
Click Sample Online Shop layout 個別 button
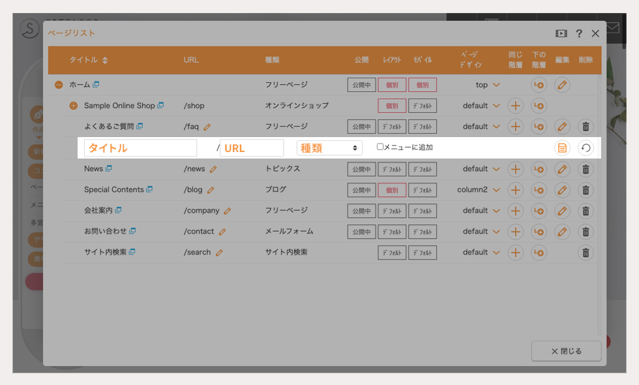coord(392,106)
